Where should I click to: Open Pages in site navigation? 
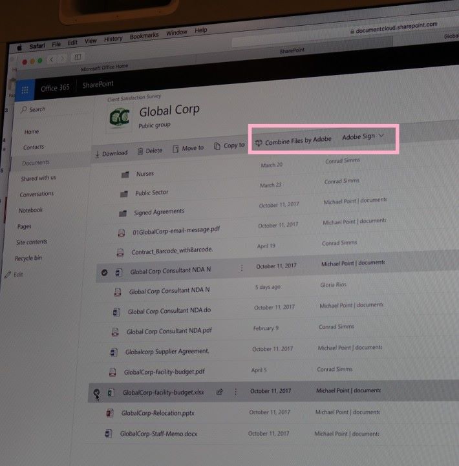coord(24,226)
